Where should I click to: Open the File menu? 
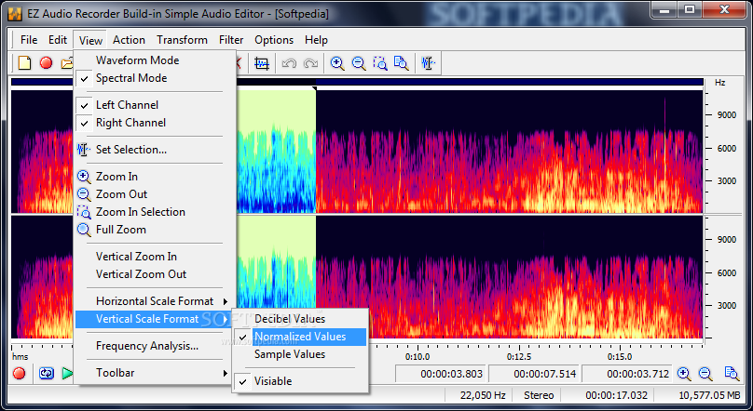(x=29, y=40)
